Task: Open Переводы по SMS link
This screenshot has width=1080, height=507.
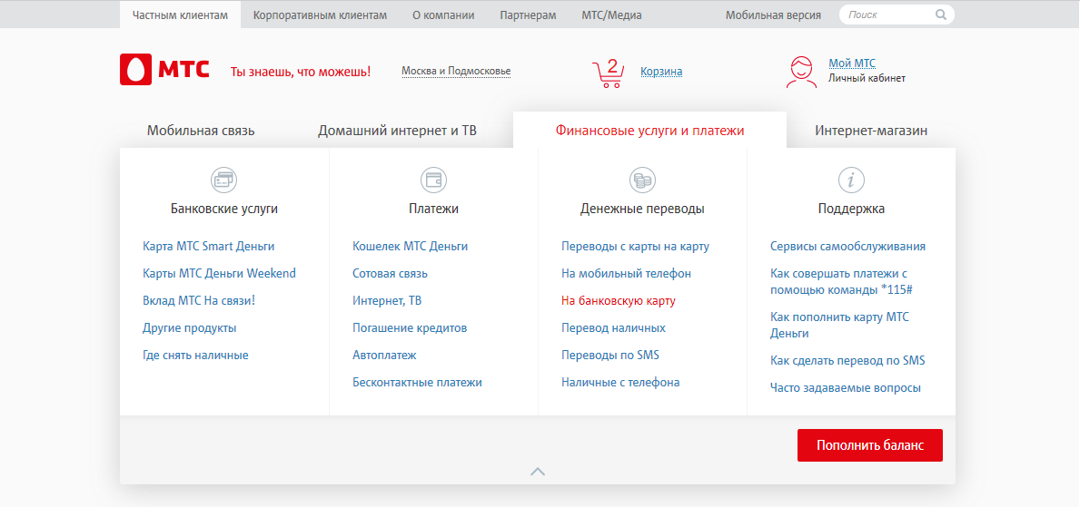Action: [611, 356]
